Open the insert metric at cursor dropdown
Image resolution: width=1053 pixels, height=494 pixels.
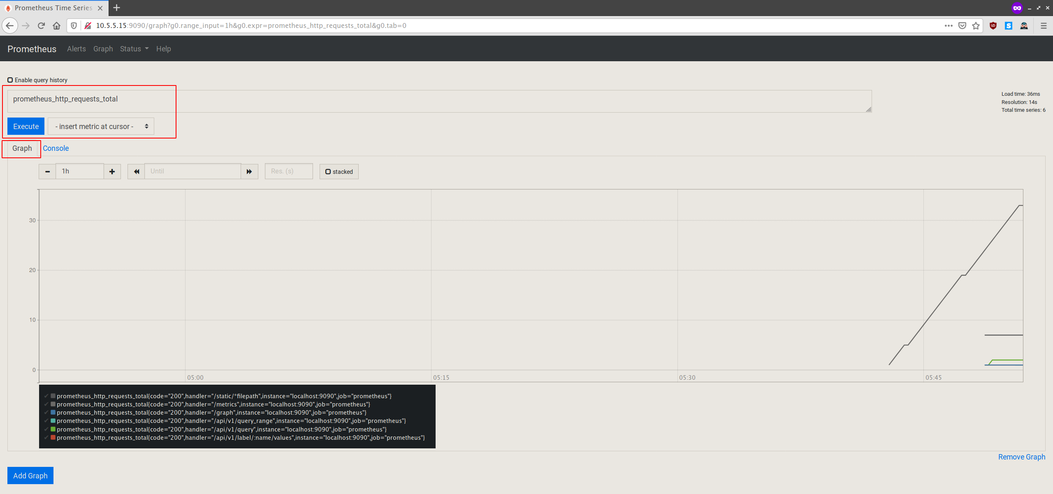(101, 126)
